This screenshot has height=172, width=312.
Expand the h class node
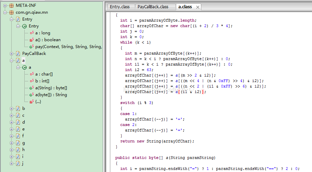point(12,150)
